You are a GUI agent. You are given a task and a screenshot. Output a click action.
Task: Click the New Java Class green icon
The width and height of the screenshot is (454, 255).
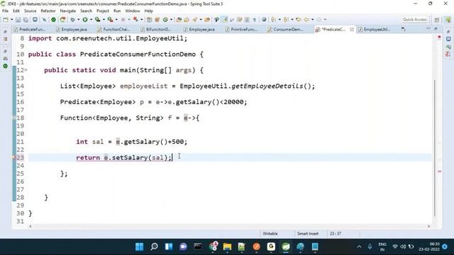tap(165, 20)
